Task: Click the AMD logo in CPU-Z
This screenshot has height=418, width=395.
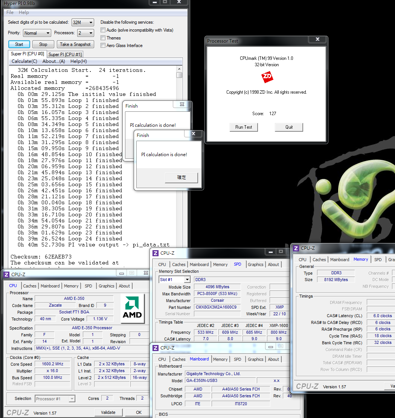Action: coord(132,308)
